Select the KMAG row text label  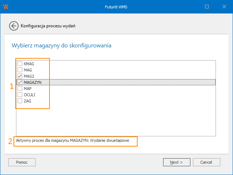tap(29, 63)
